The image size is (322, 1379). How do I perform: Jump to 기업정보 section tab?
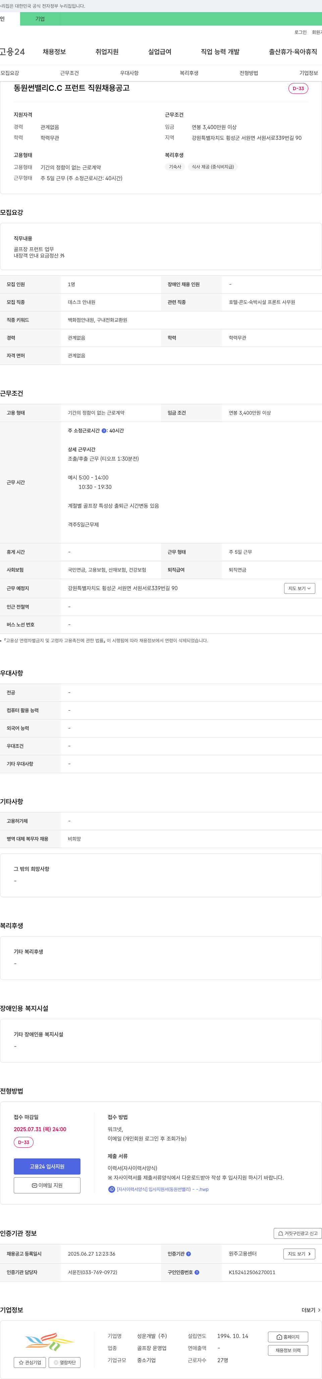[x=309, y=73]
